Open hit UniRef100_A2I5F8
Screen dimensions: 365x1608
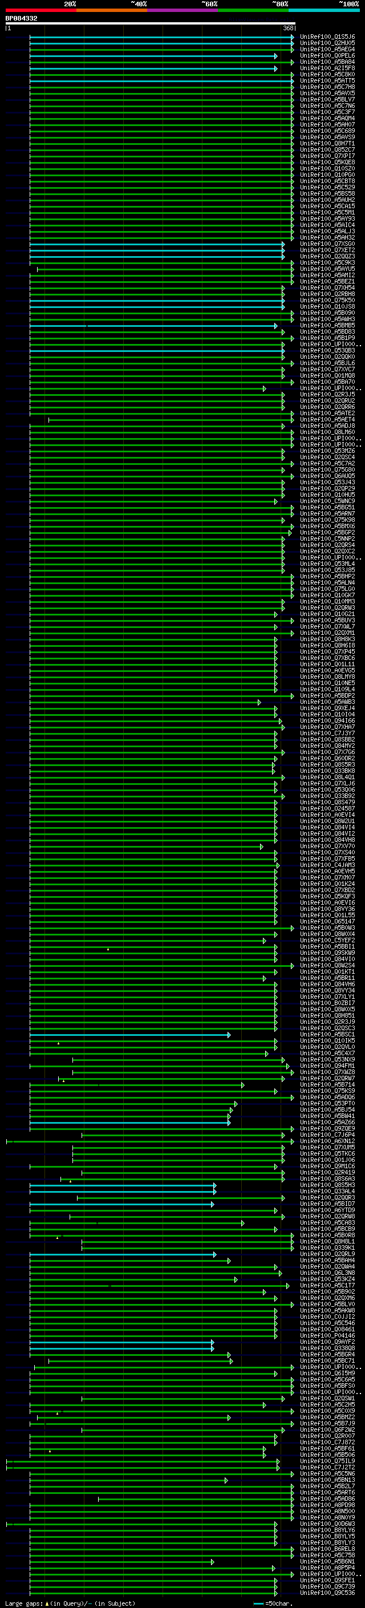point(327,68)
